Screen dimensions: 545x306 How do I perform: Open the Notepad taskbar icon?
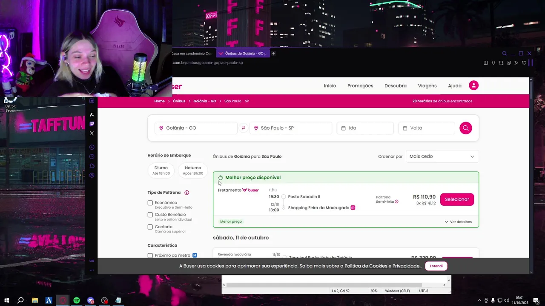click(x=118, y=300)
